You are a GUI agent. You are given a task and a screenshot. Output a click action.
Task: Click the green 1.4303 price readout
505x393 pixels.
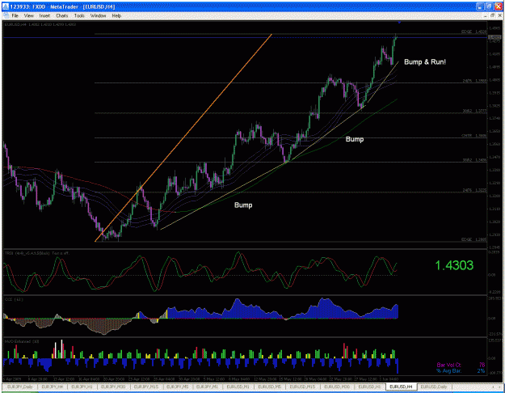(x=454, y=265)
